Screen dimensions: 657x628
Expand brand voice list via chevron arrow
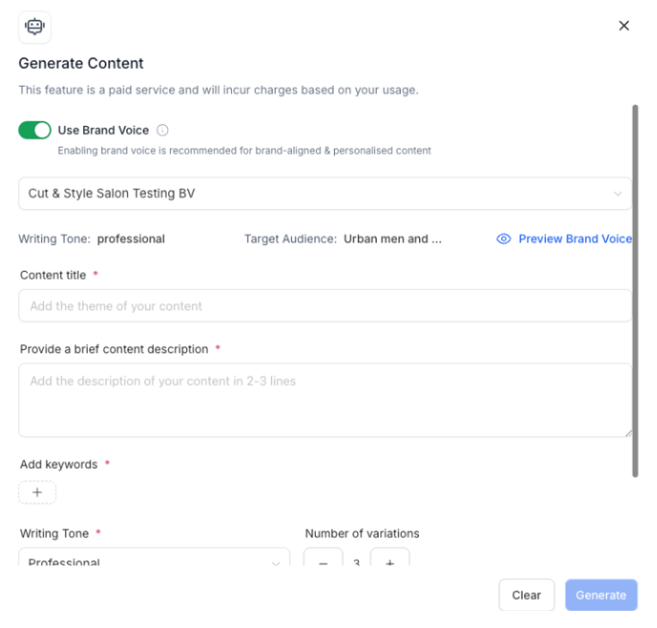tap(618, 194)
